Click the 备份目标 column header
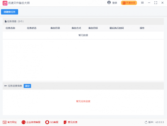The image size is (167, 126). click(x=93, y=28)
